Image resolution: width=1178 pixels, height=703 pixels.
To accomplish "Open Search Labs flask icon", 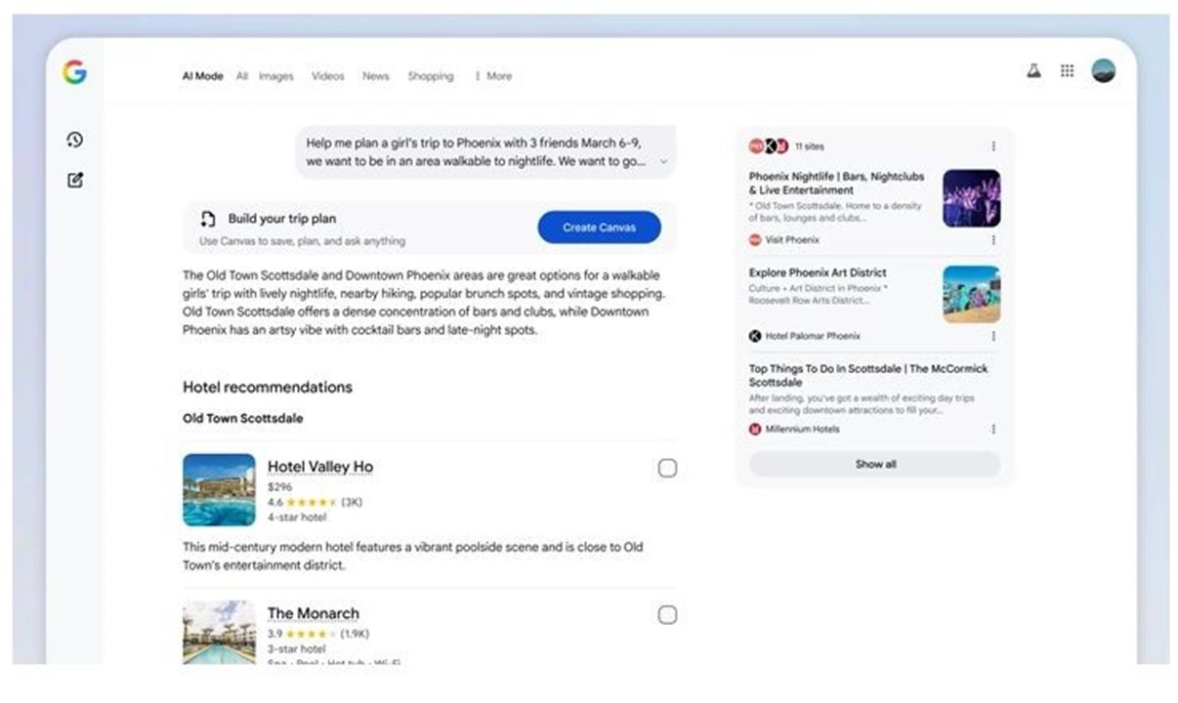I will pyautogui.click(x=1033, y=71).
